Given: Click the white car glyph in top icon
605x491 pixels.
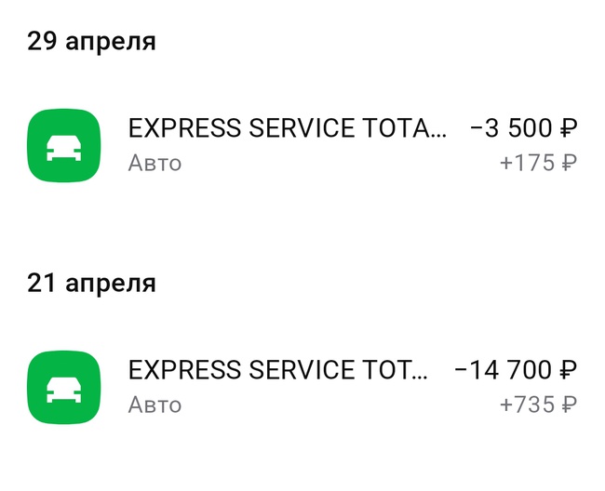Looking at the screenshot, I should [63, 148].
